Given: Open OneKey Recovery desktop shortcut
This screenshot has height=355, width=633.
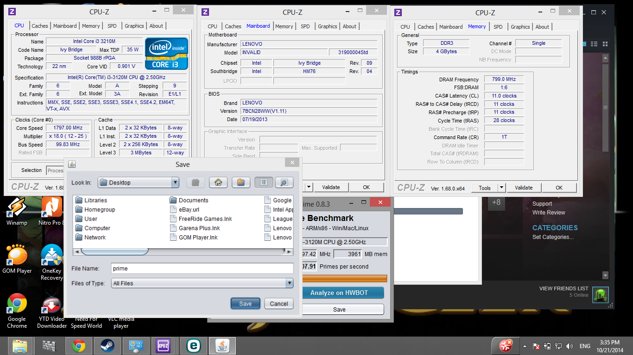Looking at the screenshot, I should point(52,262).
